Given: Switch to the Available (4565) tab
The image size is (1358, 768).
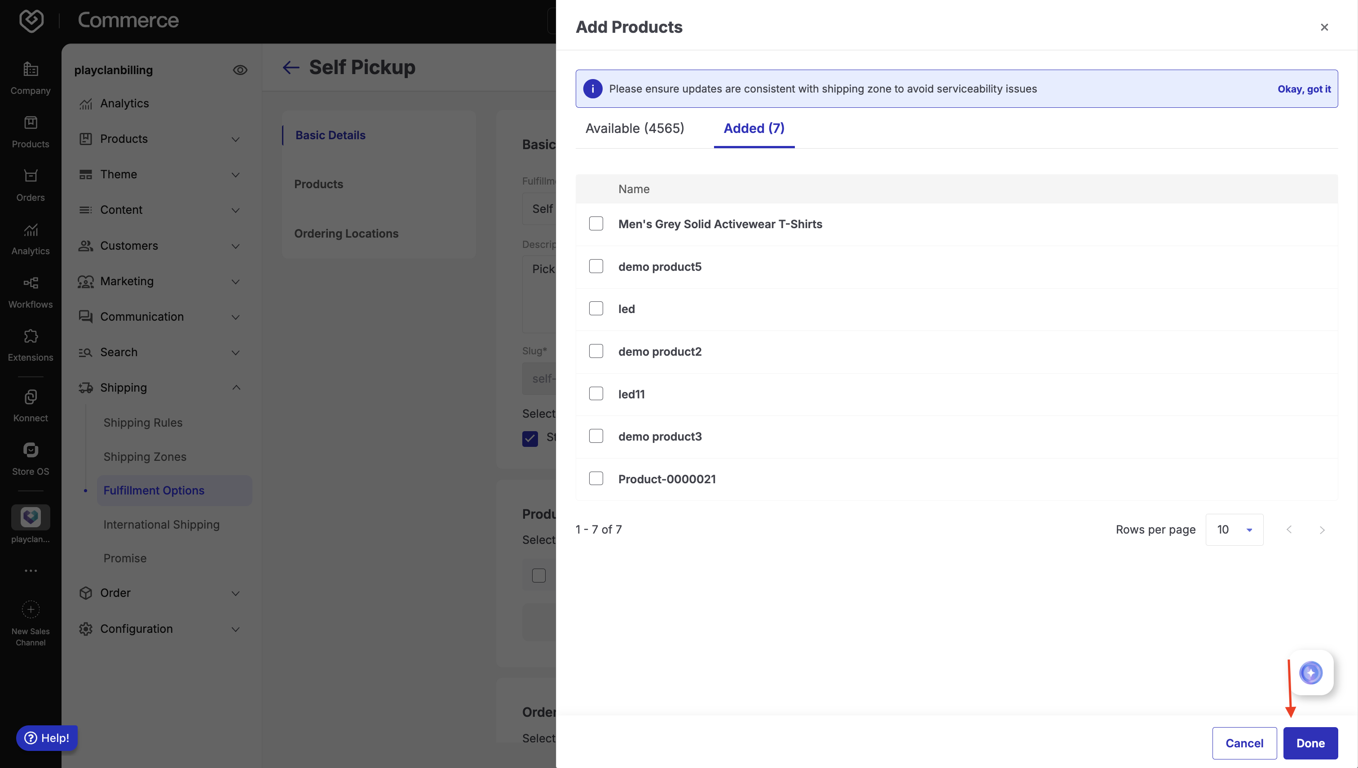Looking at the screenshot, I should click(x=635, y=128).
